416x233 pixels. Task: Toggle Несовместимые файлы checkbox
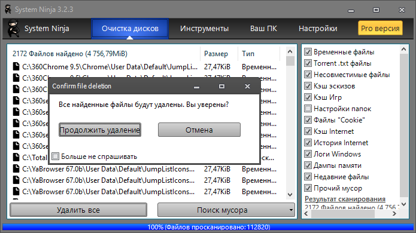[308, 75]
